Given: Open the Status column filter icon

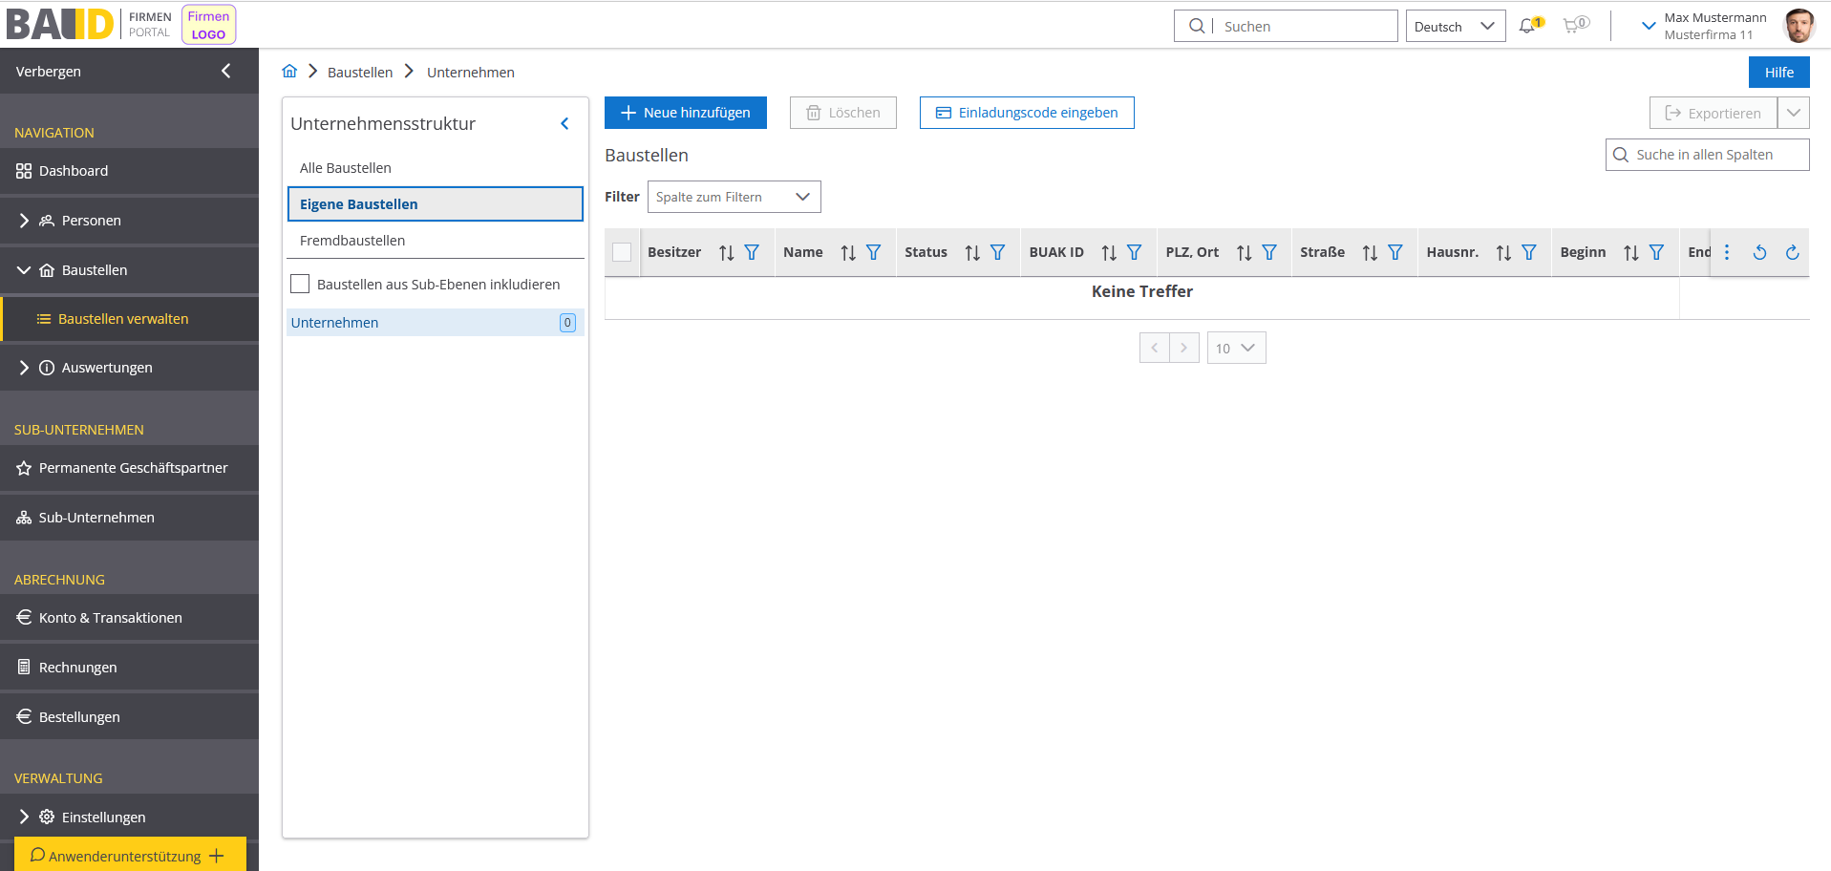Looking at the screenshot, I should tap(997, 253).
